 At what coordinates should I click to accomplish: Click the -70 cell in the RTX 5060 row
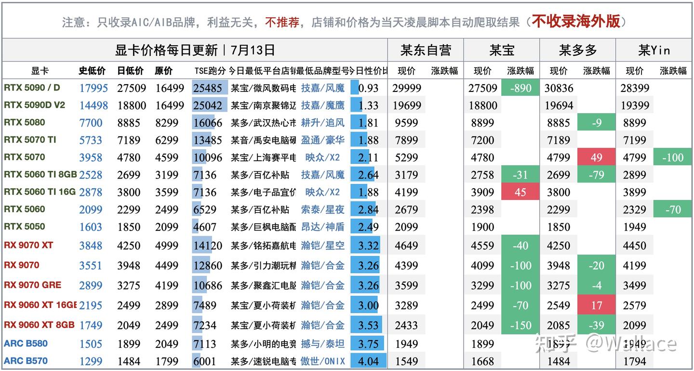click(x=672, y=209)
